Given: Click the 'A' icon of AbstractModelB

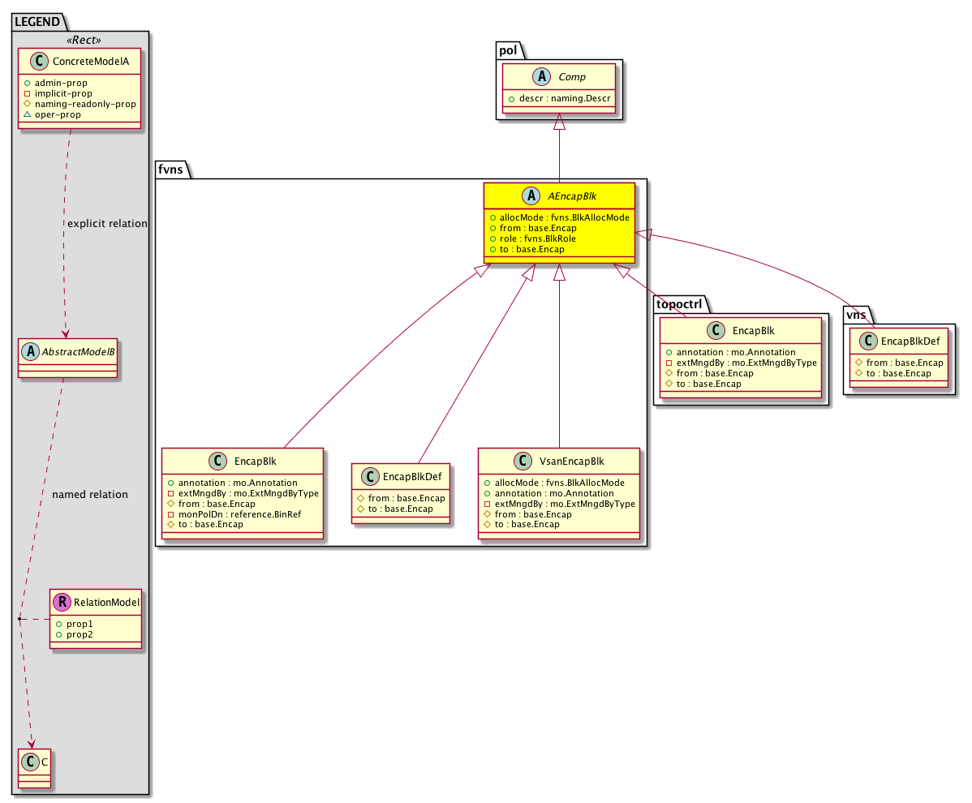Looking at the screenshot, I should [28, 350].
